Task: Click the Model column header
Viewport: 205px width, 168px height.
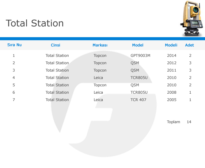Action: click(138, 45)
